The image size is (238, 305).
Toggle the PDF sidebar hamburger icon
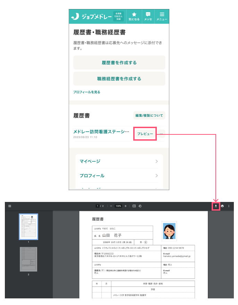(10, 206)
